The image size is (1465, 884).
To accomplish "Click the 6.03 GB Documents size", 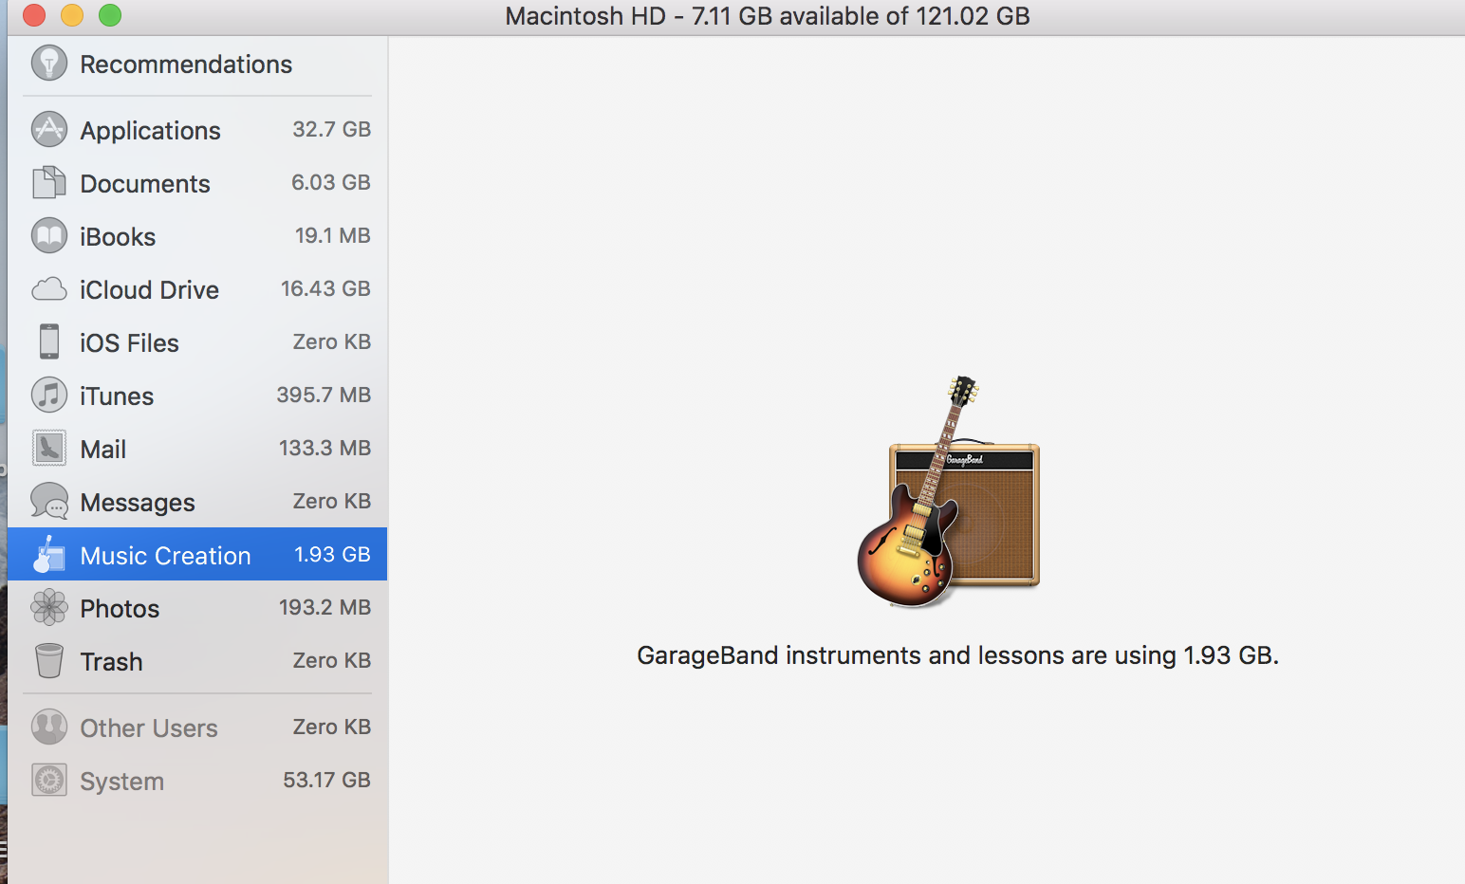I will (x=331, y=182).
